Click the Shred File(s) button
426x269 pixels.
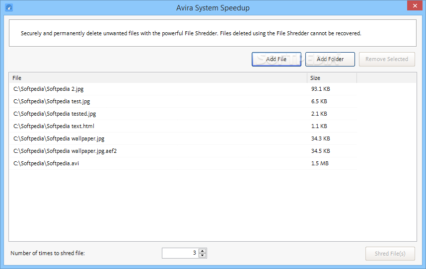[x=390, y=254]
